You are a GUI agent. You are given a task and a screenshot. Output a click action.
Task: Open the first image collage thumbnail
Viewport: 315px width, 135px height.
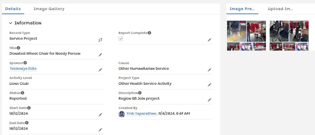tap(246, 36)
